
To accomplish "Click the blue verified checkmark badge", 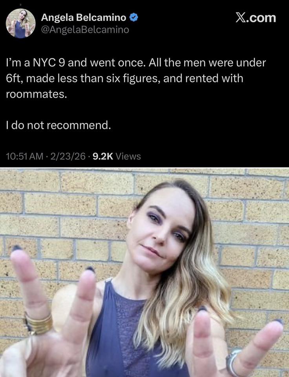I will click(x=134, y=18).
